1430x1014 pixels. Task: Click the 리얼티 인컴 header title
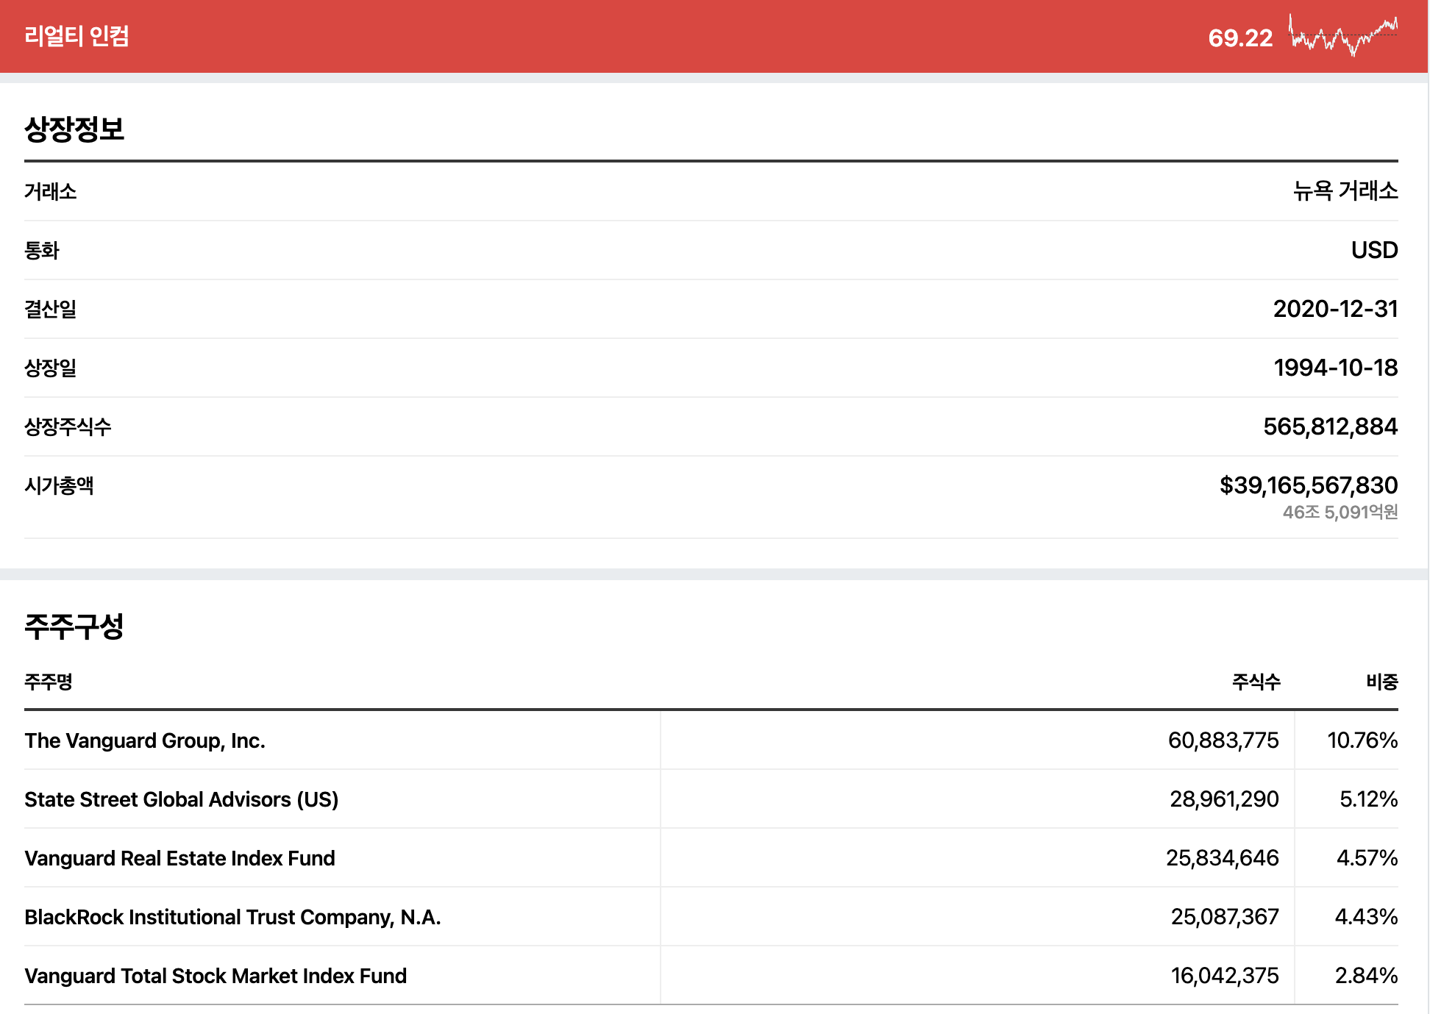tap(77, 36)
